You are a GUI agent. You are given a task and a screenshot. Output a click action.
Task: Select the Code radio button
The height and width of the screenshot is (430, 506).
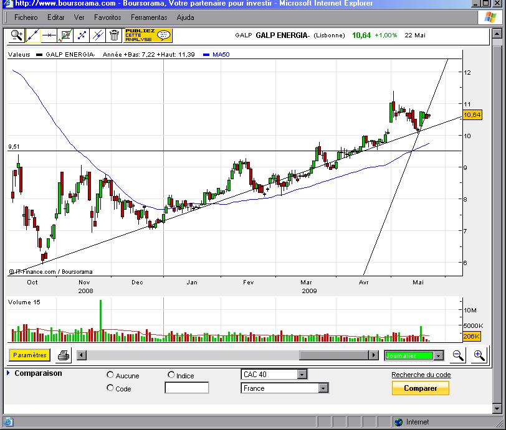(110, 388)
